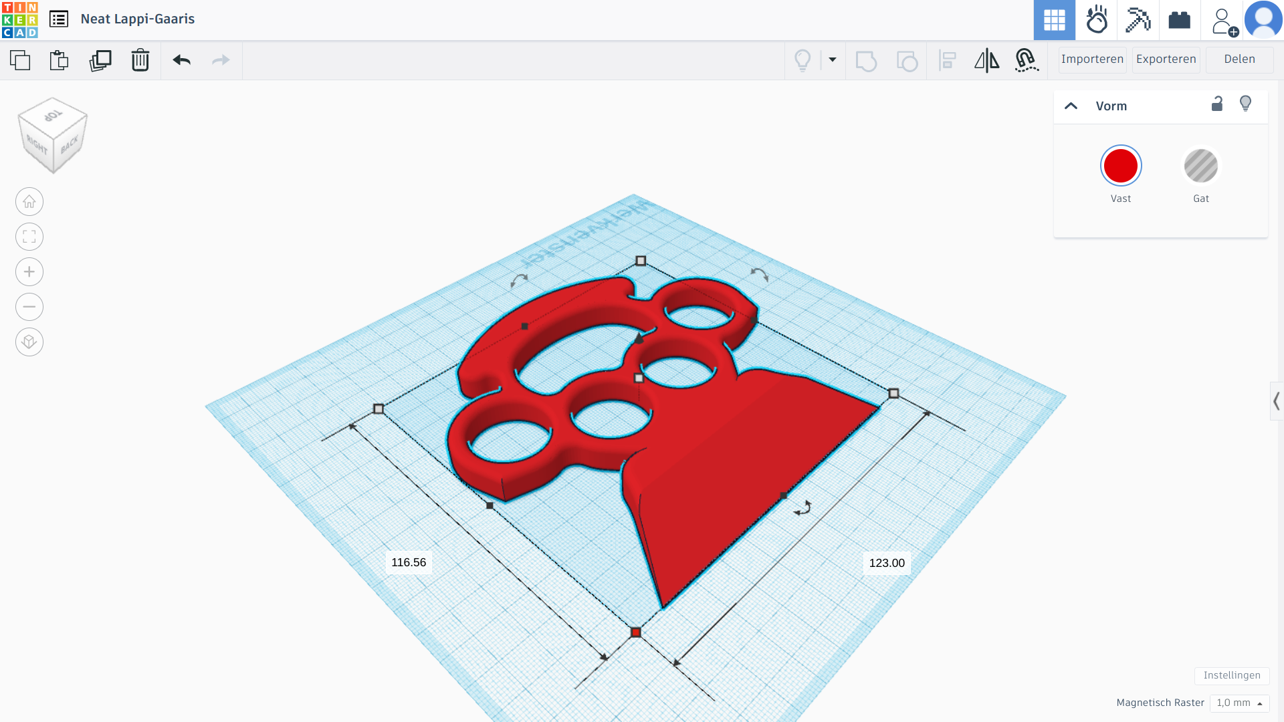
Task: Undo the last action
Action: tap(181, 60)
